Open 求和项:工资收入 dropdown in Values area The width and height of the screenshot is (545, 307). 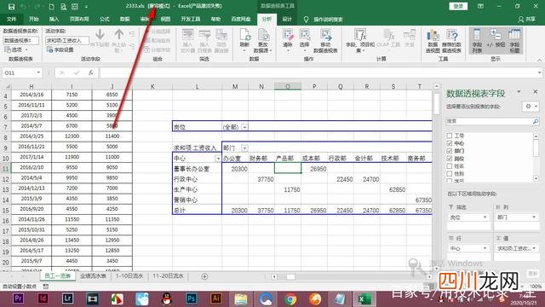(x=534, y=248)
